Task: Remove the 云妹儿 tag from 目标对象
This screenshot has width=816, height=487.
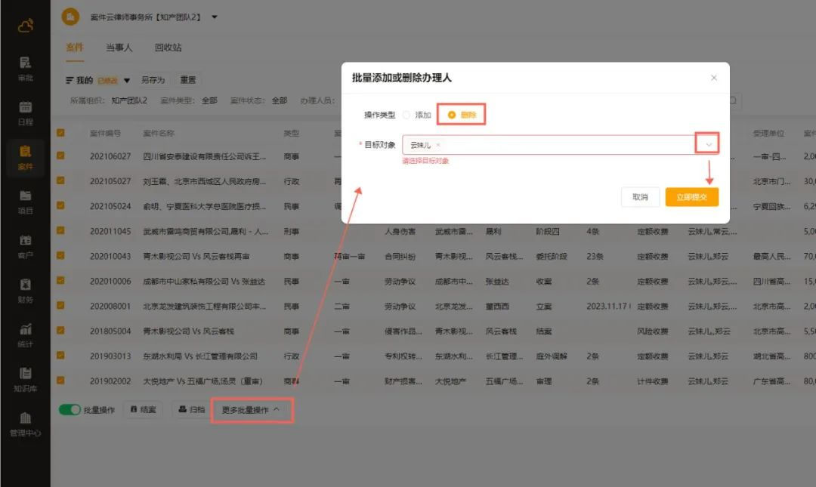Action: point(438,145)
